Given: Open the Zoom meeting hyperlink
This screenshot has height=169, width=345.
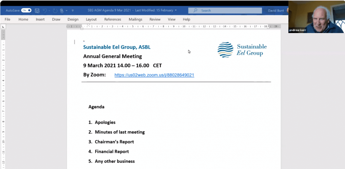Looking at the screenshot, I should click(x=154, y=75).
